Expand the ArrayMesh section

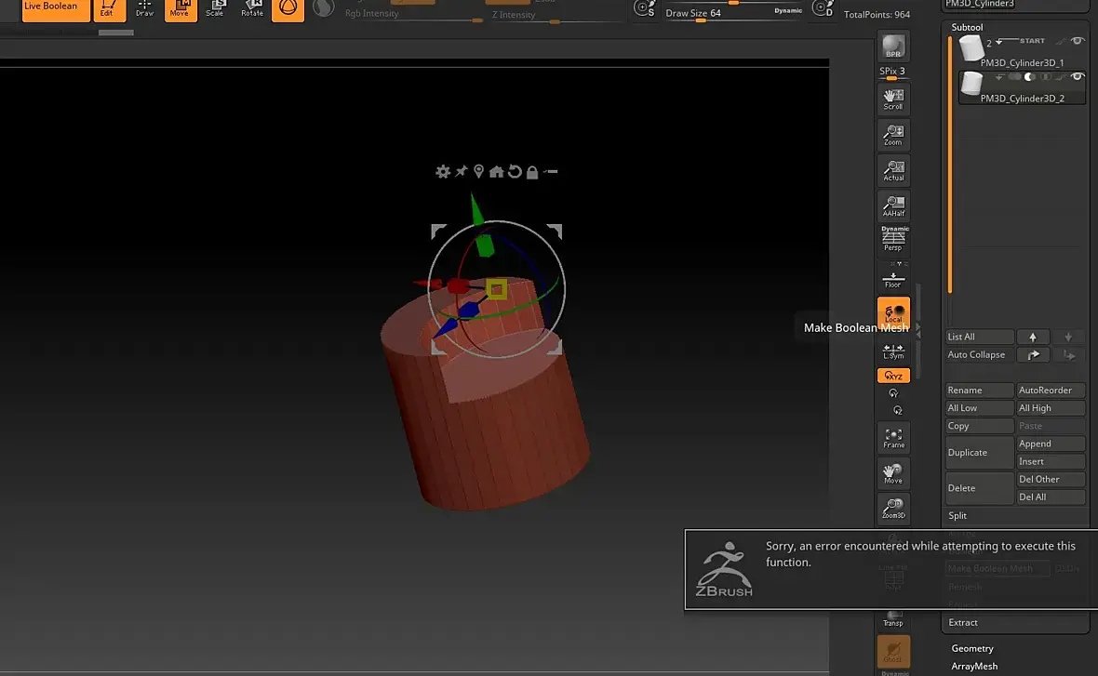click(974, 666)
